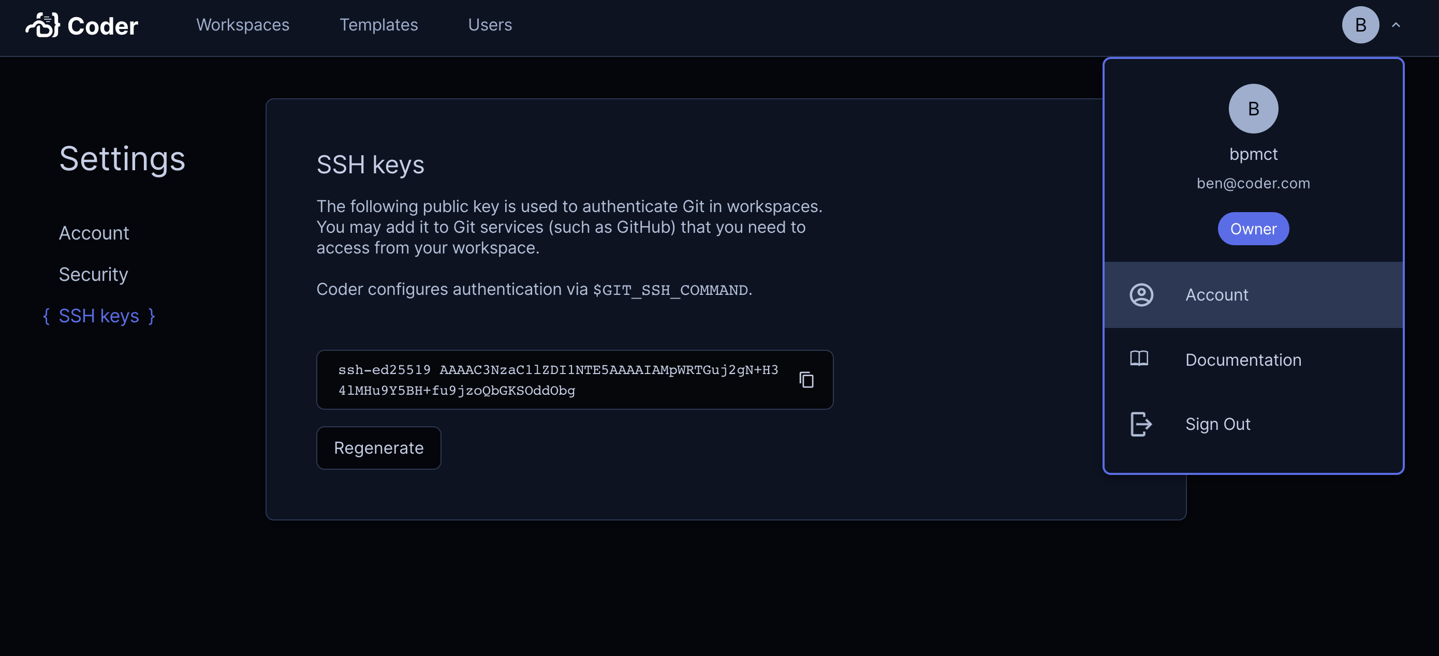Image resolution: width=1439 pixels, height=656 pixels.
Task: Copy the SSH public key
Action: 806,380
